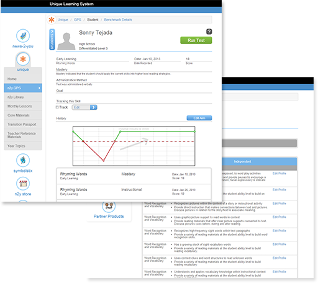The width and height of the screenshot is (318, 283).
Task: Click Edit Profile beside 'Uses graphic/picture support' row
Action: tap(279, 217)
